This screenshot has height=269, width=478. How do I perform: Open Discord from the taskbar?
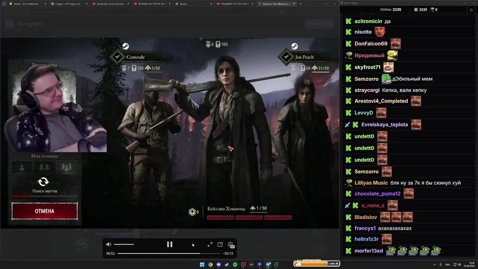pos(218,265)
